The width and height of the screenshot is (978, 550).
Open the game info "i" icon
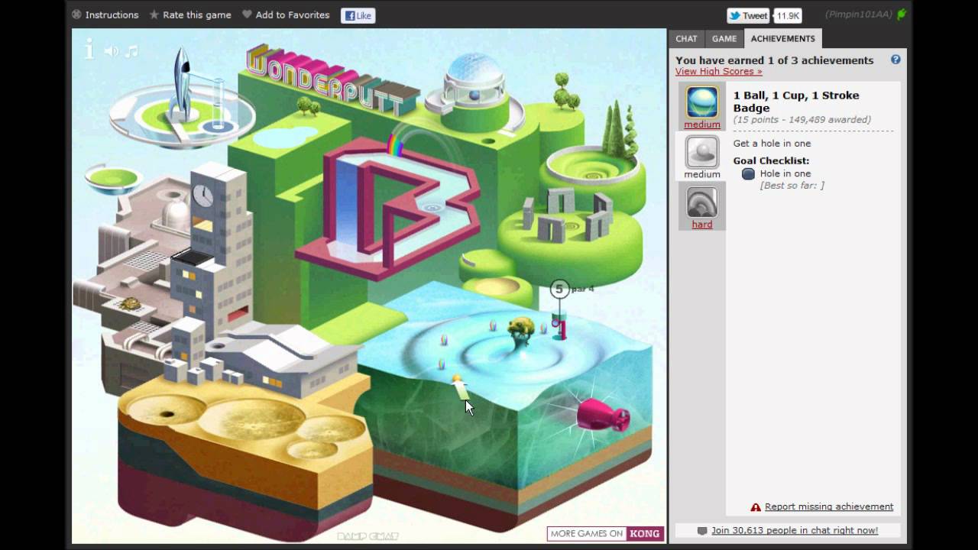[89, 50]
